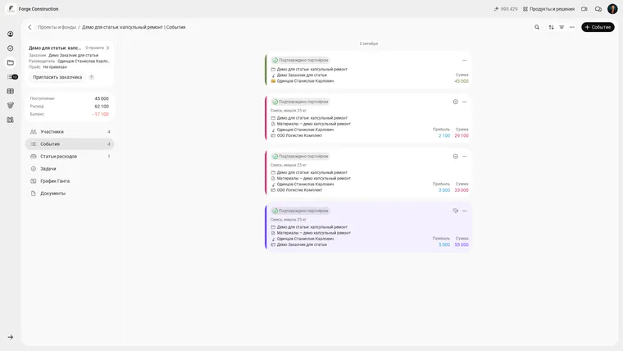The height and width of the screenshot is (351, 623).
Task: Open the projects folder icon in sidebar
Action: coord(11,62)
